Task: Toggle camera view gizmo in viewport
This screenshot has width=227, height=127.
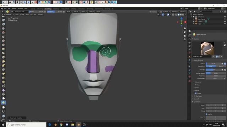Action: pyautogui.click(x=184, y=36)
